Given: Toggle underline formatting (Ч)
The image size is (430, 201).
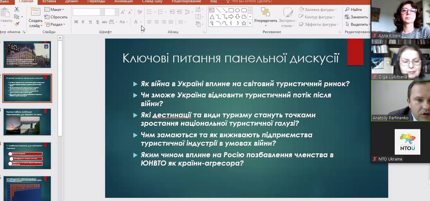Looking at the screenshot, I should point(90,22).
